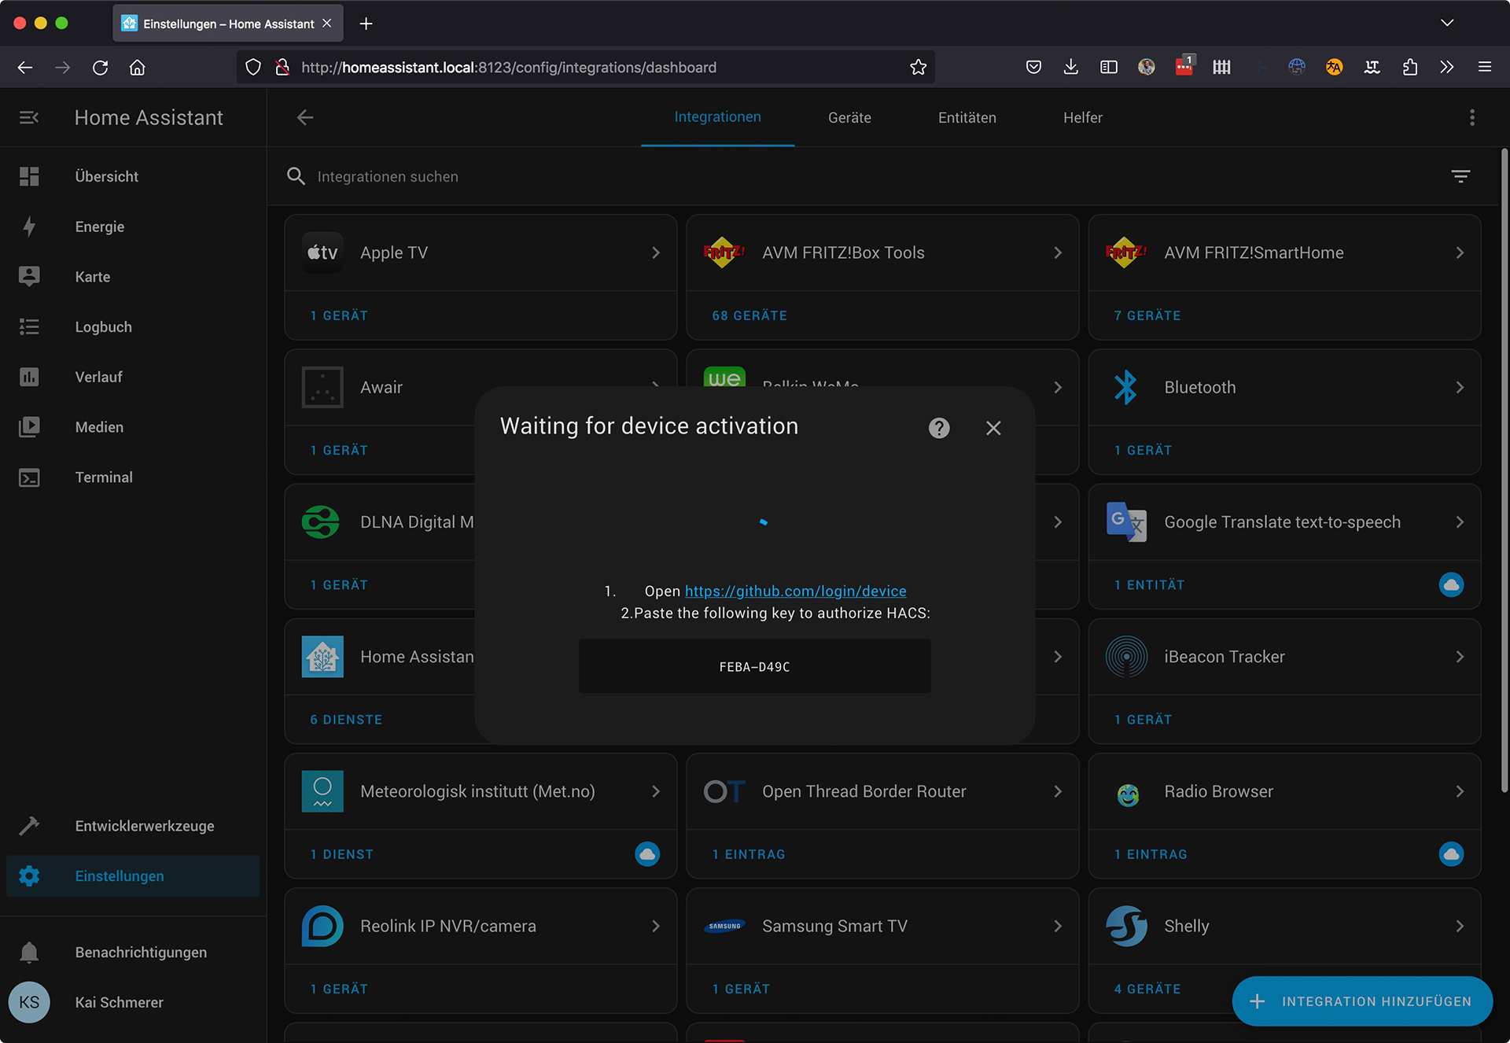Click the filter icon beside search
This screenshot has height=1043, width=1510.
(x=1460, y=176)
